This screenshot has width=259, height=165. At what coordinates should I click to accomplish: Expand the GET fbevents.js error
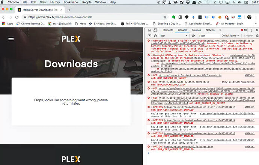(152, 75)
